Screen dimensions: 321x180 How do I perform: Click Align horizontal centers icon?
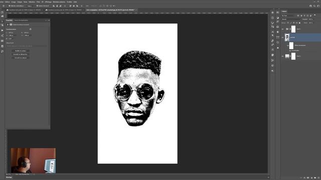(x=57, y=5)
